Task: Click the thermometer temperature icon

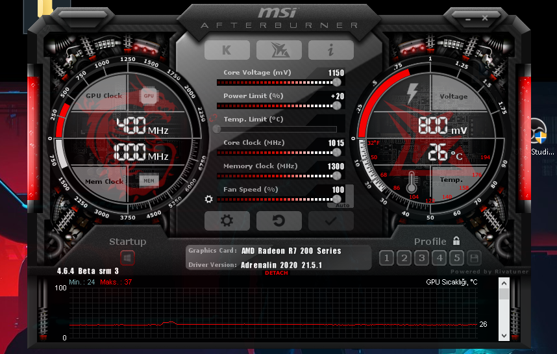Action: (x=412, y=182)
